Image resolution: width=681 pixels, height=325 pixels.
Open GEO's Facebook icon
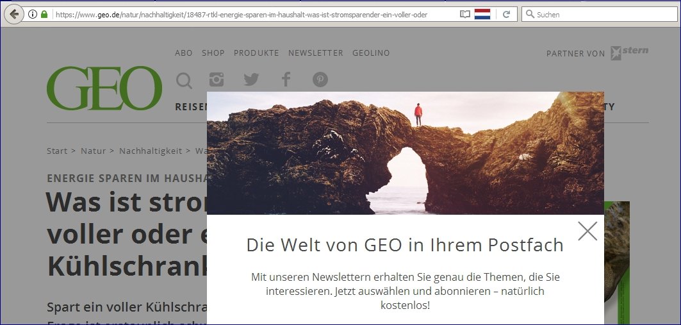point(285,79)
